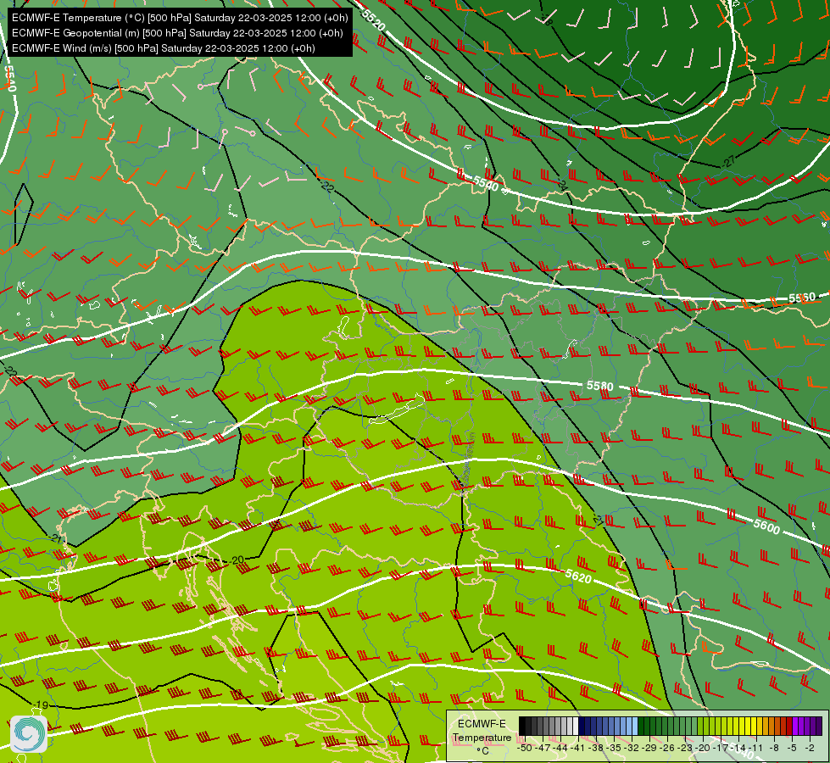Click the -50 legend tick value
830x763 pixels.
[525, 749]
